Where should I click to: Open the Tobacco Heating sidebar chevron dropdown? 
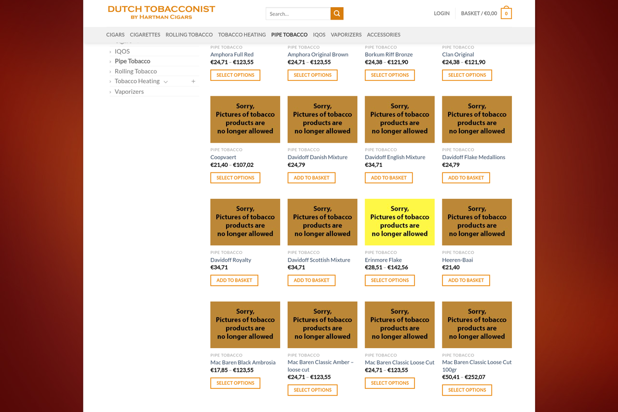point(166,81)
